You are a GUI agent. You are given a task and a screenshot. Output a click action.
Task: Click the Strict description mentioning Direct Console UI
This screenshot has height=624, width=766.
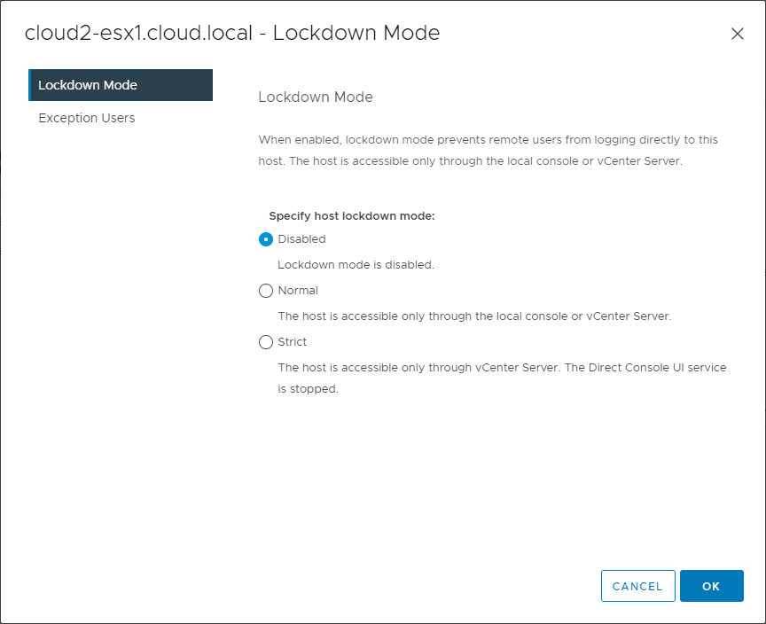coord(502,367)
